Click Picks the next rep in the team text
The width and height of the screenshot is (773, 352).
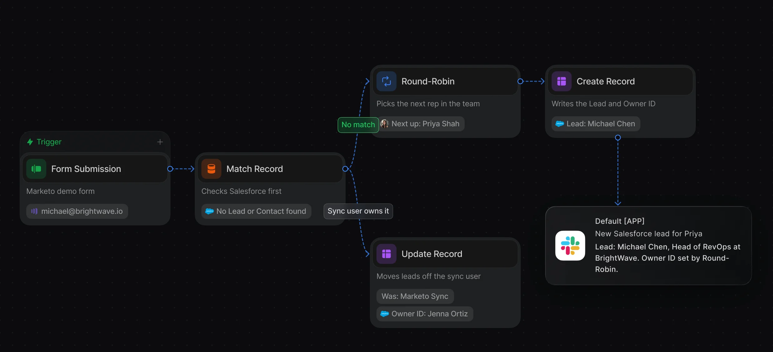click(x=428, y=104)
